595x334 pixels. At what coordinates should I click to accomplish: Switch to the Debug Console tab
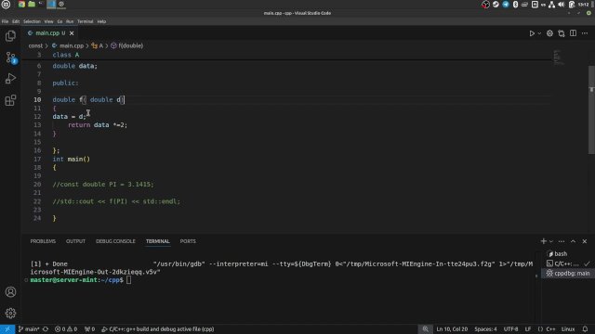click(115, 241)
